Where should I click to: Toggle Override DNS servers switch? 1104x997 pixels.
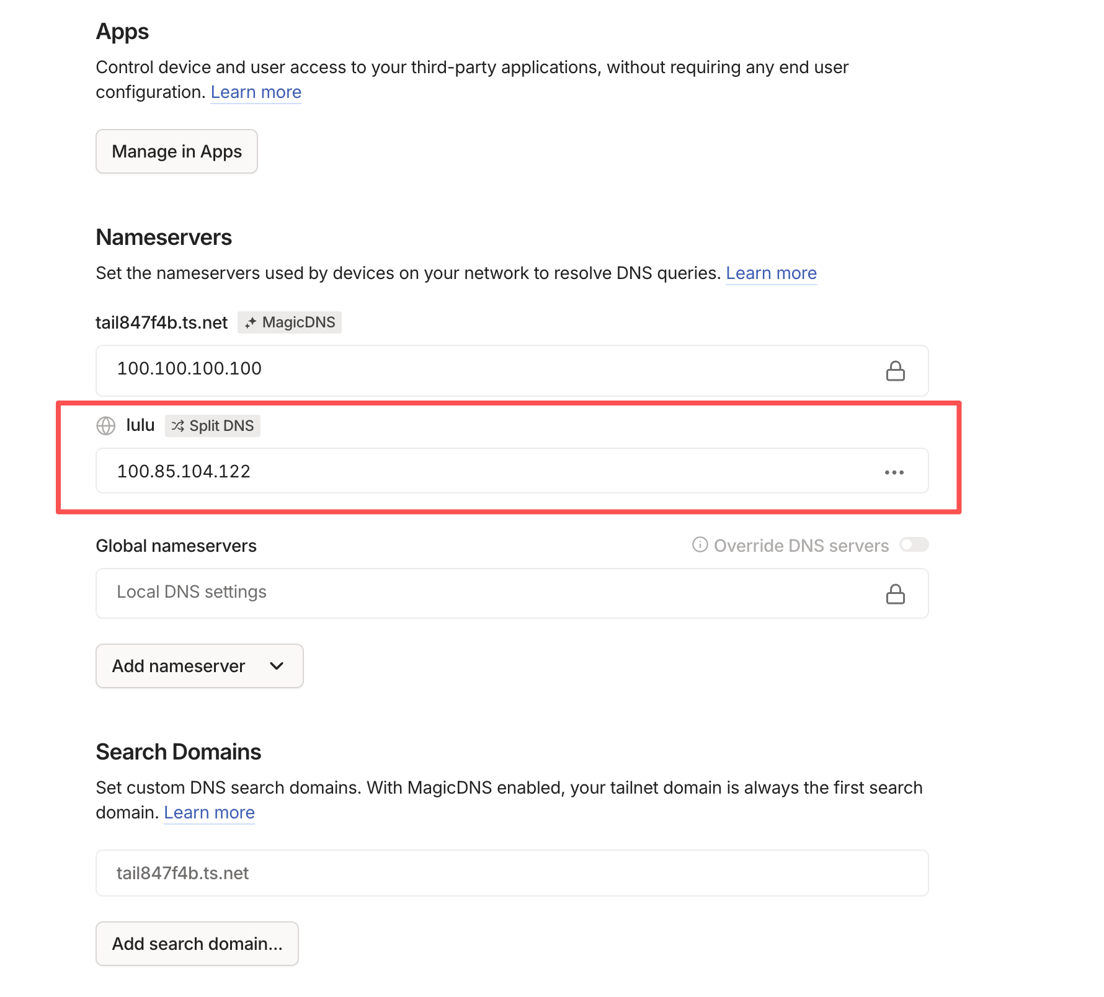(914, 544)
